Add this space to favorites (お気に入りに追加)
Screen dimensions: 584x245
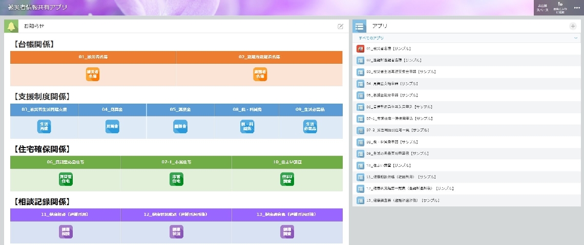[560, 7]
